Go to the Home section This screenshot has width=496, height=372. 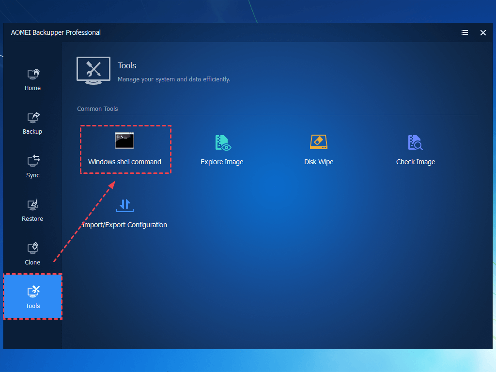(x=32, y=80)
